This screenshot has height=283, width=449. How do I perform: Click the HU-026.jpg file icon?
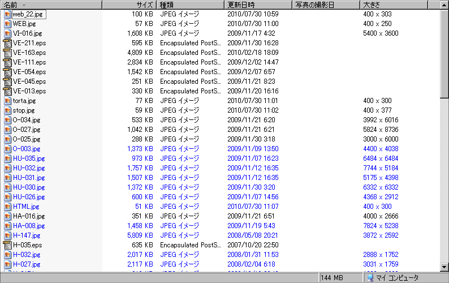pyautogui.click(x=8, y=197)
